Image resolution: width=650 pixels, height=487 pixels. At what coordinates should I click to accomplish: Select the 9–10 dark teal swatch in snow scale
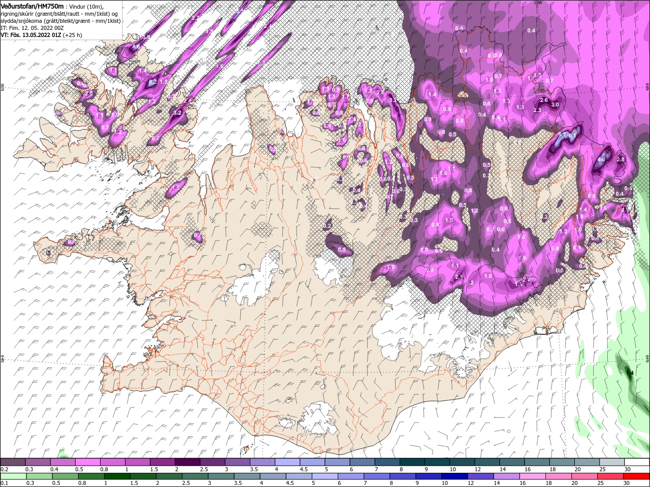point(436,462)
